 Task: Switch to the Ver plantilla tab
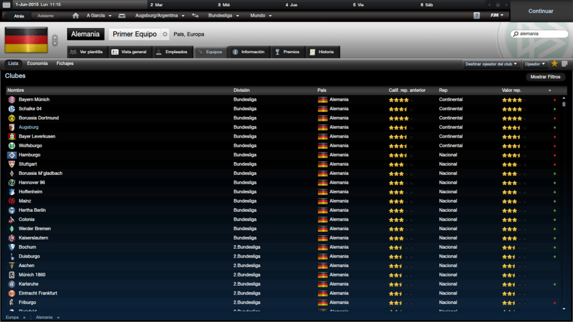87,52
